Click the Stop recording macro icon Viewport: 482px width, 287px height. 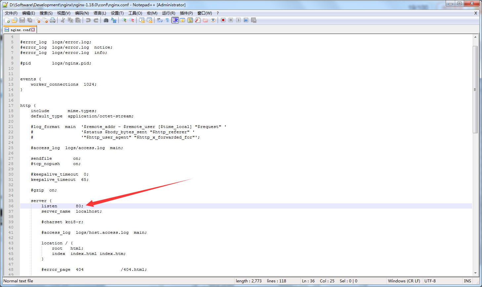point(231,20)
